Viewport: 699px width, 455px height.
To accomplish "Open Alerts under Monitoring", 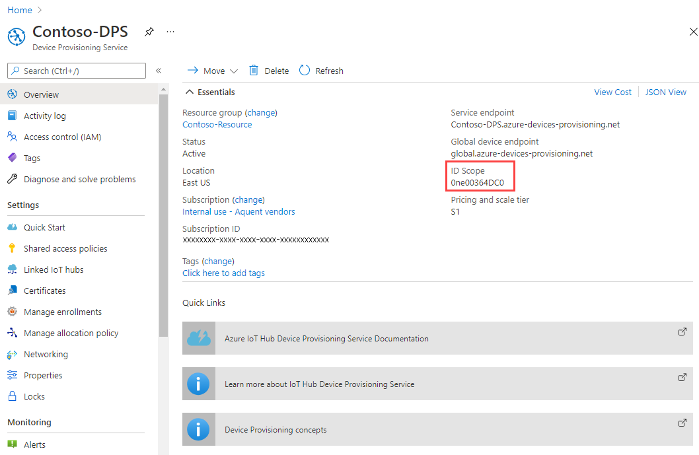I will click(x=35, y=444).
